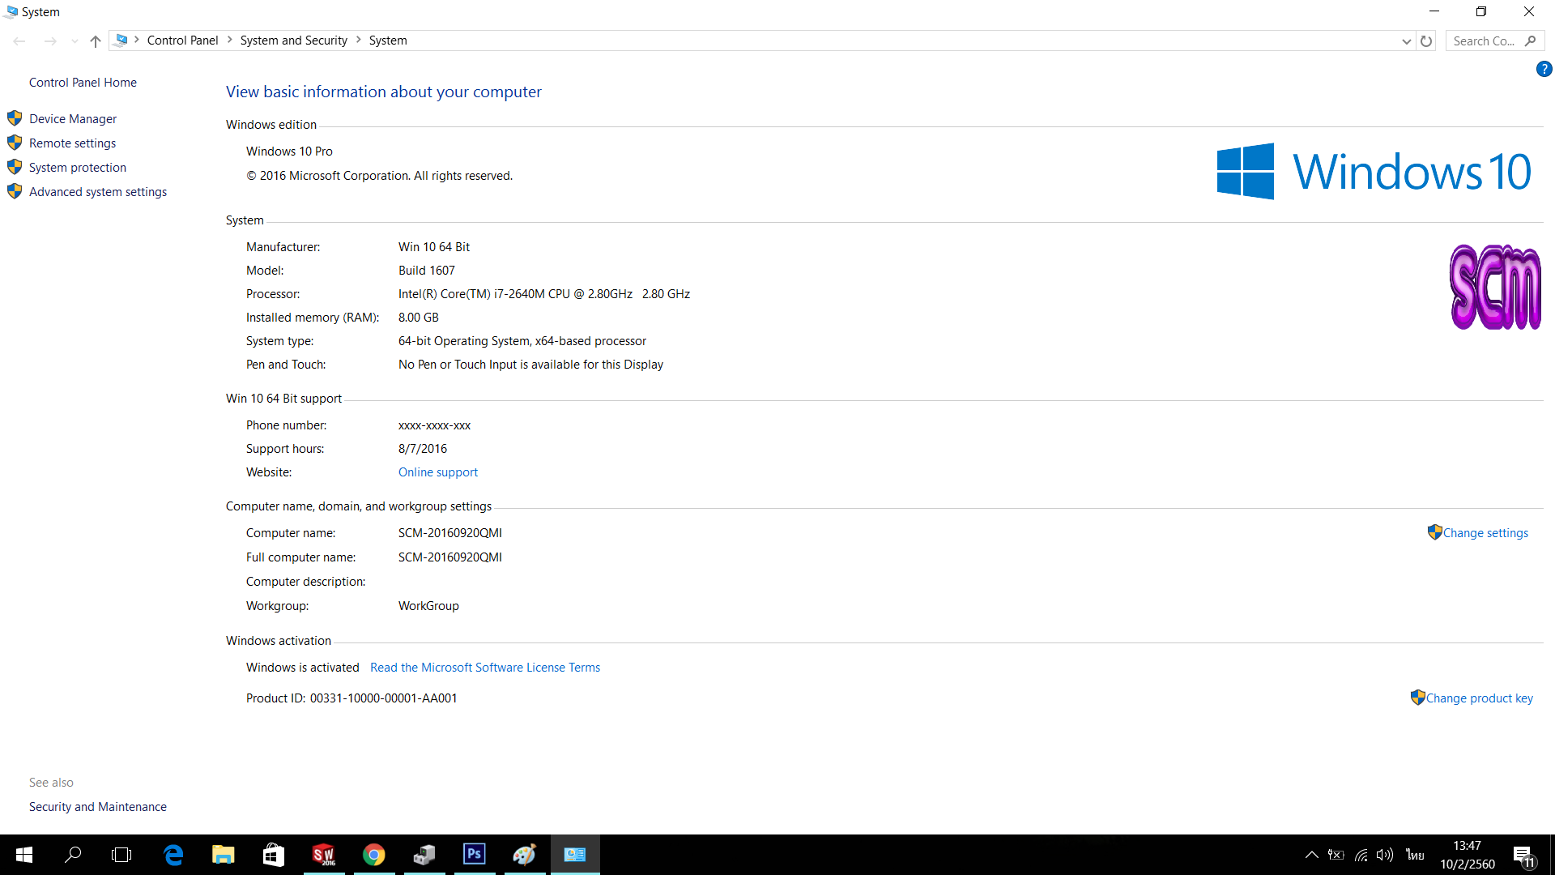This screenshot has height=875, width=1555.
Task: Click the Online support website link
Action: (438, 472)
